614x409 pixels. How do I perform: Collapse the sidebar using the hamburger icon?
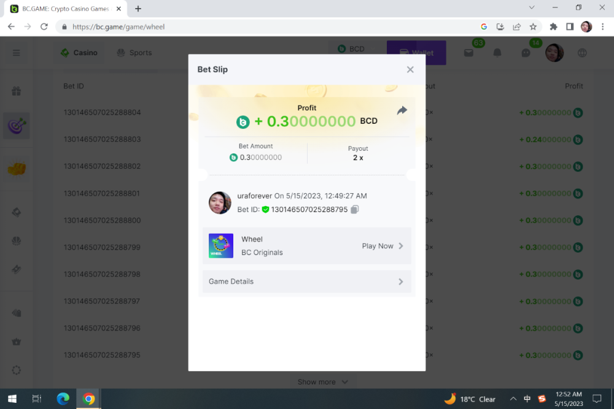pos(16,52)
